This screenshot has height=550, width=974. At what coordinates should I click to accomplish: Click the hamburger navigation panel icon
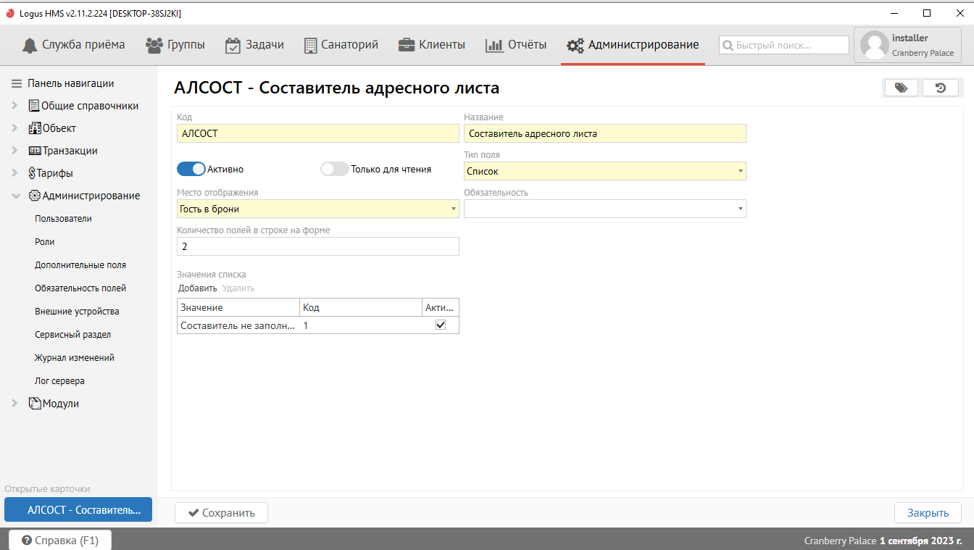(17, 83)
